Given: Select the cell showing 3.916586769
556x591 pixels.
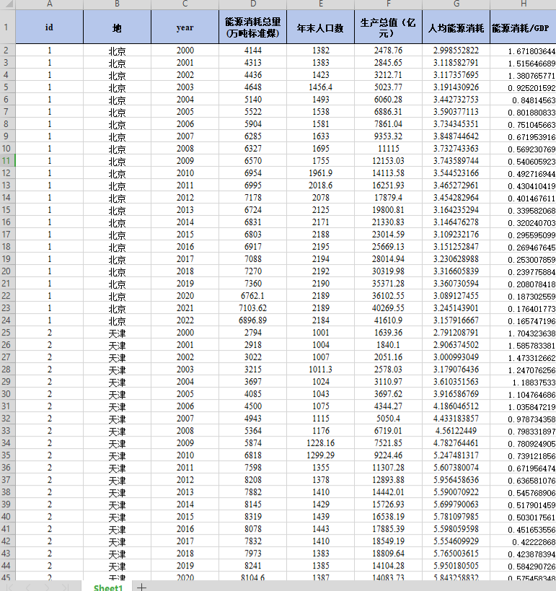Looking at the screenshot, I should click(456, 394).
